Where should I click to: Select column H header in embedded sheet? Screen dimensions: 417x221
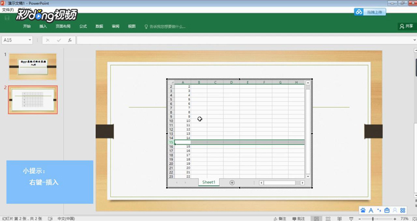tap(296, 82)
